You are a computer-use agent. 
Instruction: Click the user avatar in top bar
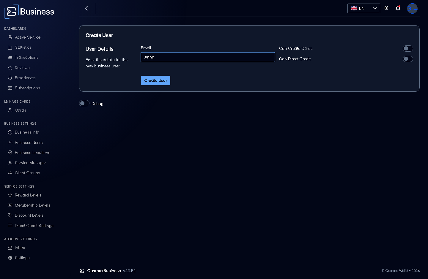click(x=412, y=8)
